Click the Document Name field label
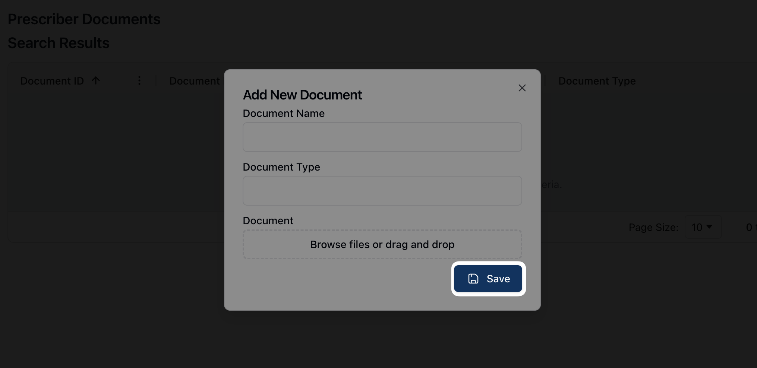Screen dimensions: 757x368 tap(284, 113)
